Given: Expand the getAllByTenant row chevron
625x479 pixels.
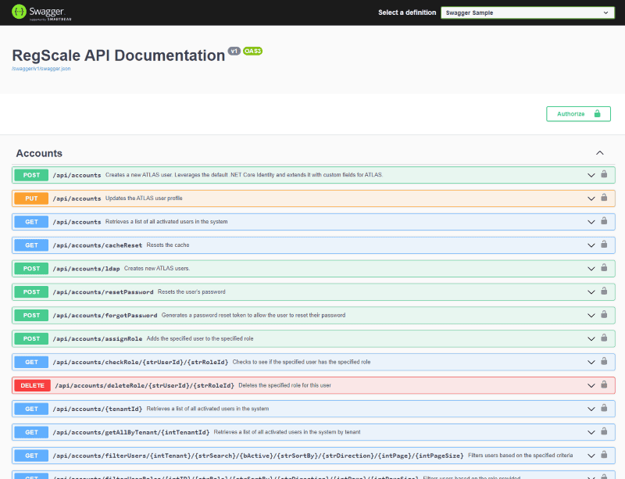Looking at the screenshot, I should click(x=591, y=432).
